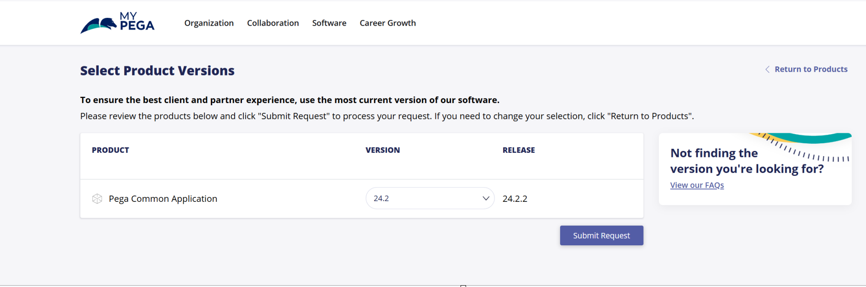
Task: Open the Career Growth menu
Action: [388, 23]
